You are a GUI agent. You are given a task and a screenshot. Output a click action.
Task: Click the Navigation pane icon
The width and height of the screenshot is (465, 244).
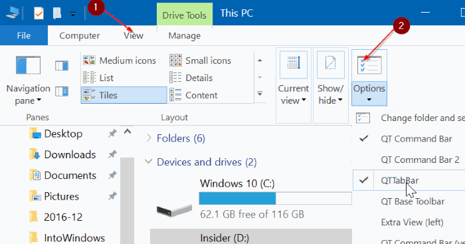click(28, 64)
